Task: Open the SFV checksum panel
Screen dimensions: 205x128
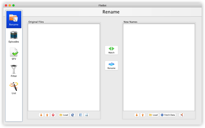Action: [14, 54]
